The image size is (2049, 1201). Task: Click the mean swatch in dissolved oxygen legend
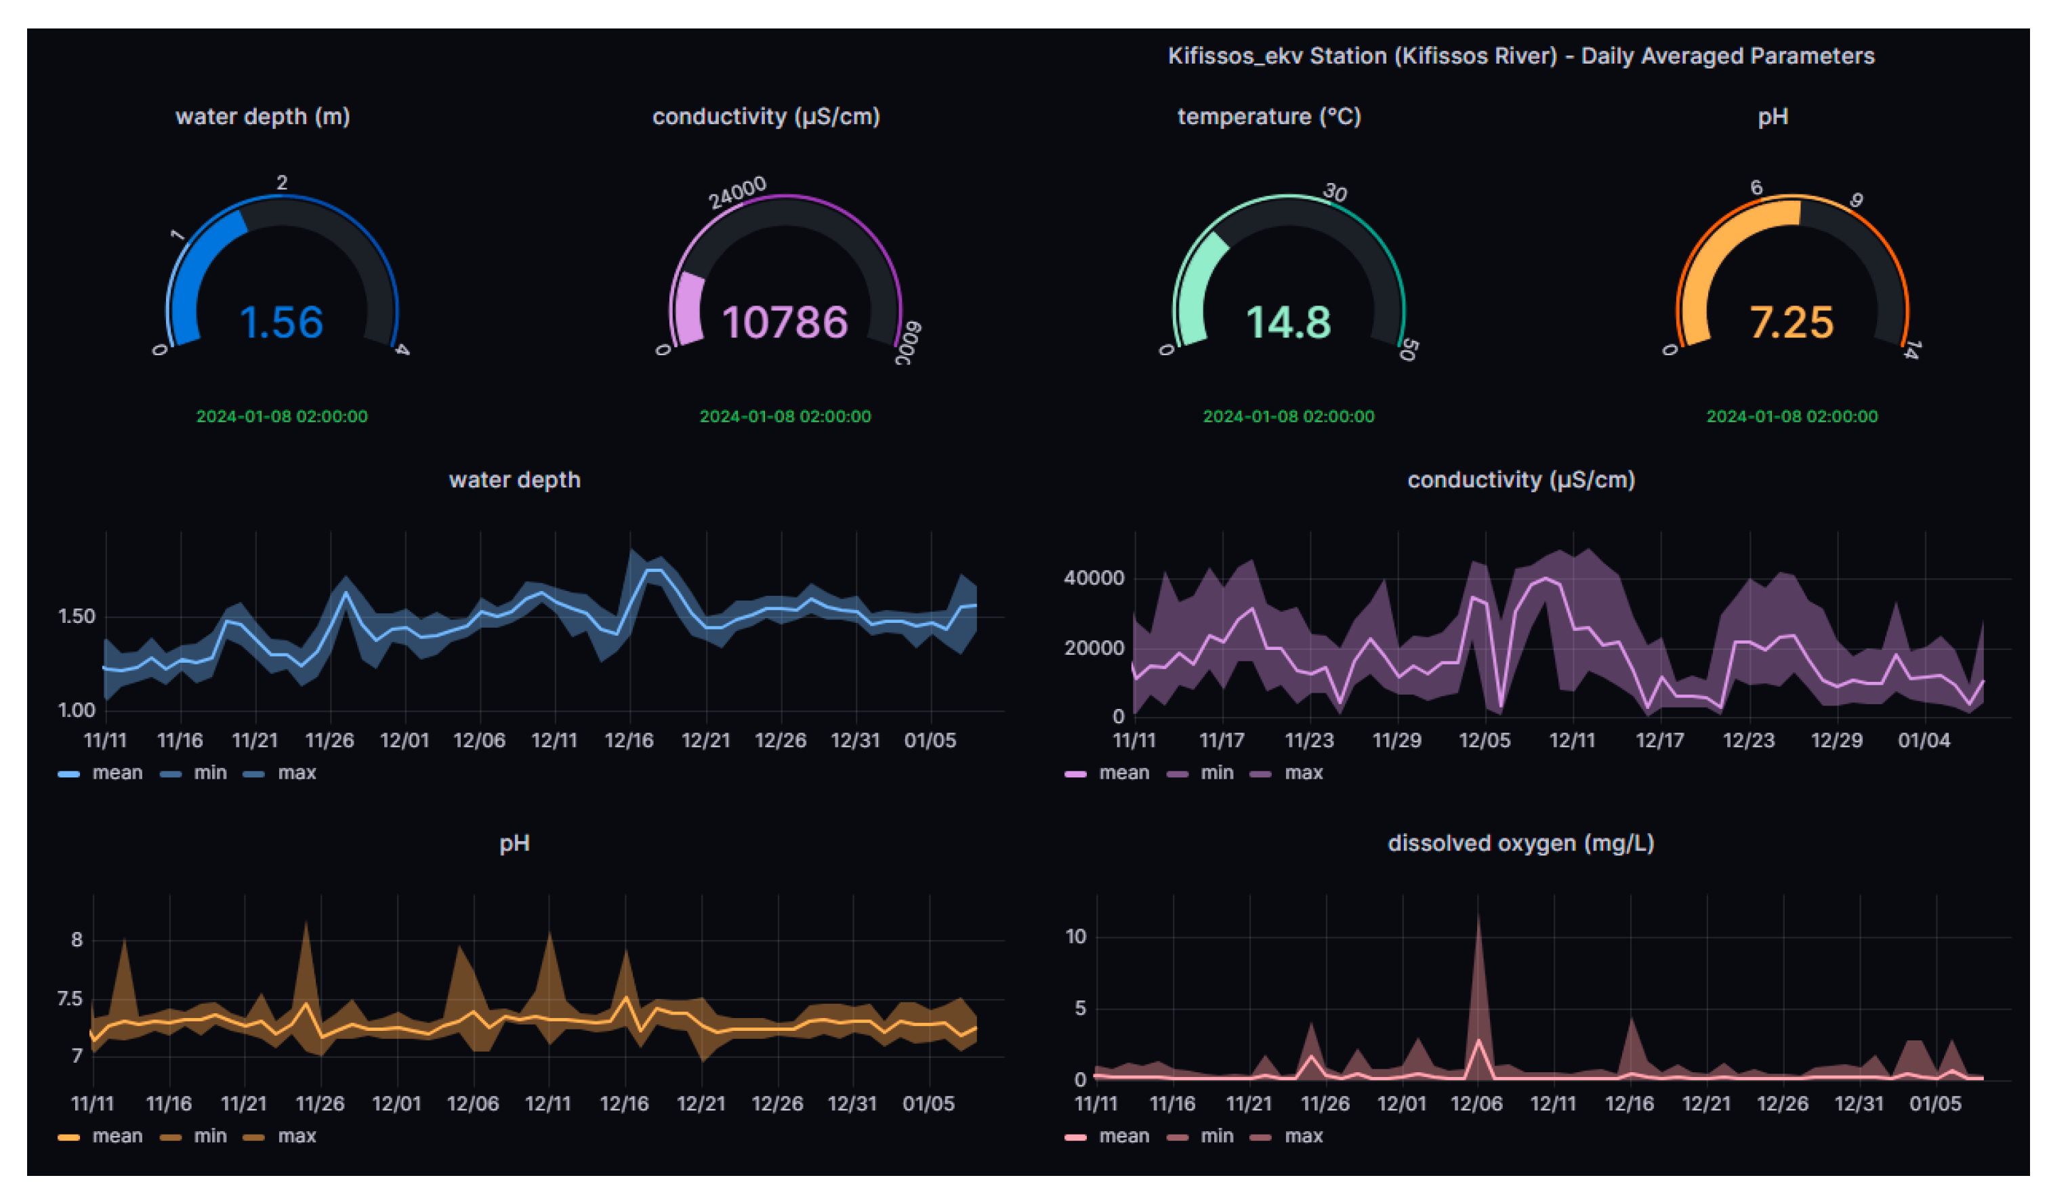click(x=1075, y=1137)
